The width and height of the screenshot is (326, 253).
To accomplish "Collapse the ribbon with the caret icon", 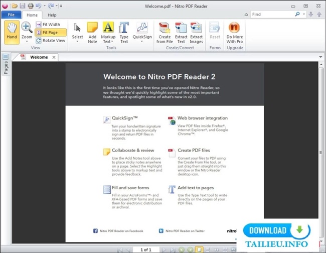I will tap(246, 15).
